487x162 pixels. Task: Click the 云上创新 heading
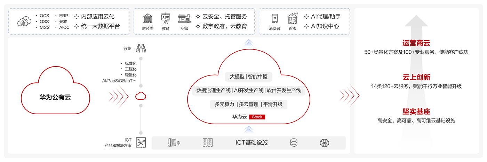pos(416,77)
